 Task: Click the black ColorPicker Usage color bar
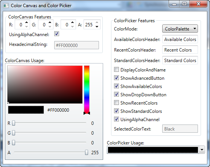[153, 150]
